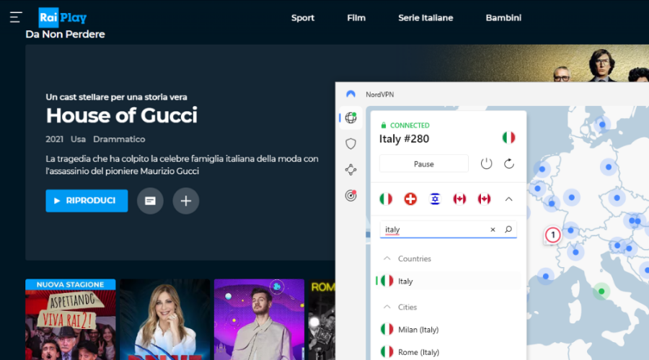Click the Italian flag next to Italy #280
This screenshot has width=649, height=360.
click(508, 138)
